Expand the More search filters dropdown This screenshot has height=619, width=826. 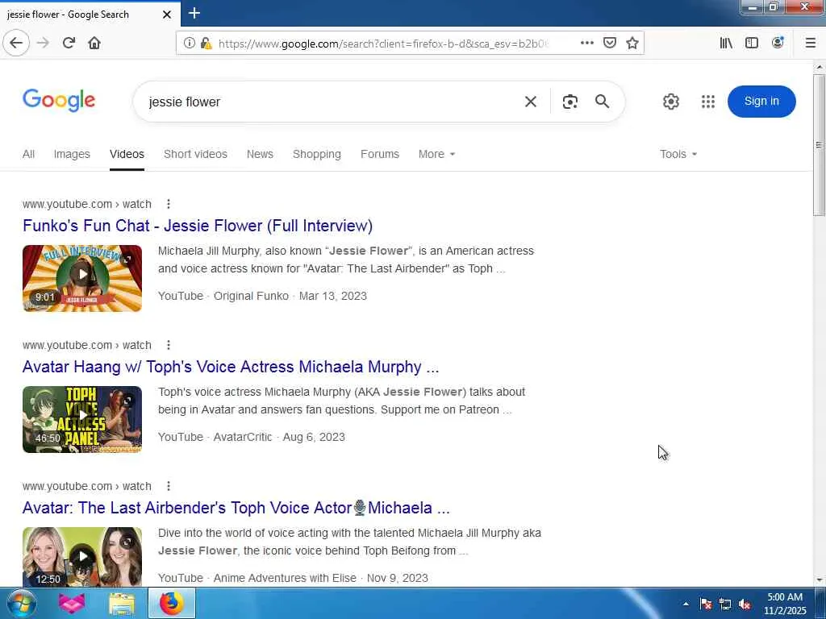(x=436, y=154)
